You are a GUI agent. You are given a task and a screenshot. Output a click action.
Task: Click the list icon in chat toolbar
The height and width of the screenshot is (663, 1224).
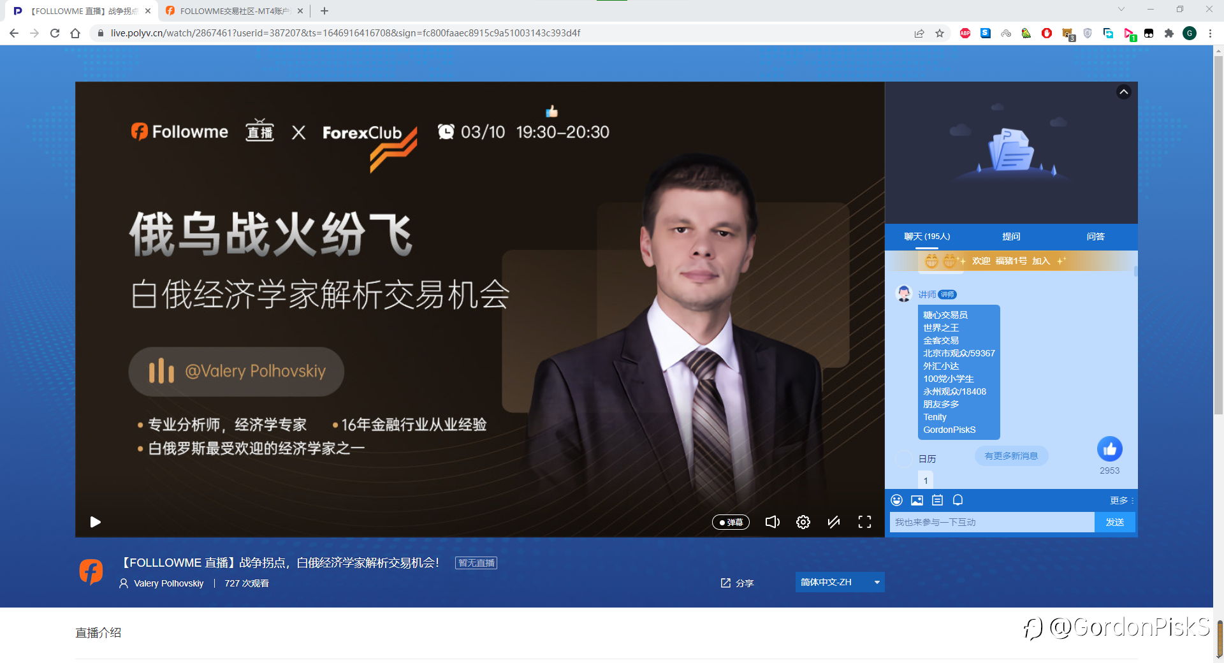tap(937, 500)
